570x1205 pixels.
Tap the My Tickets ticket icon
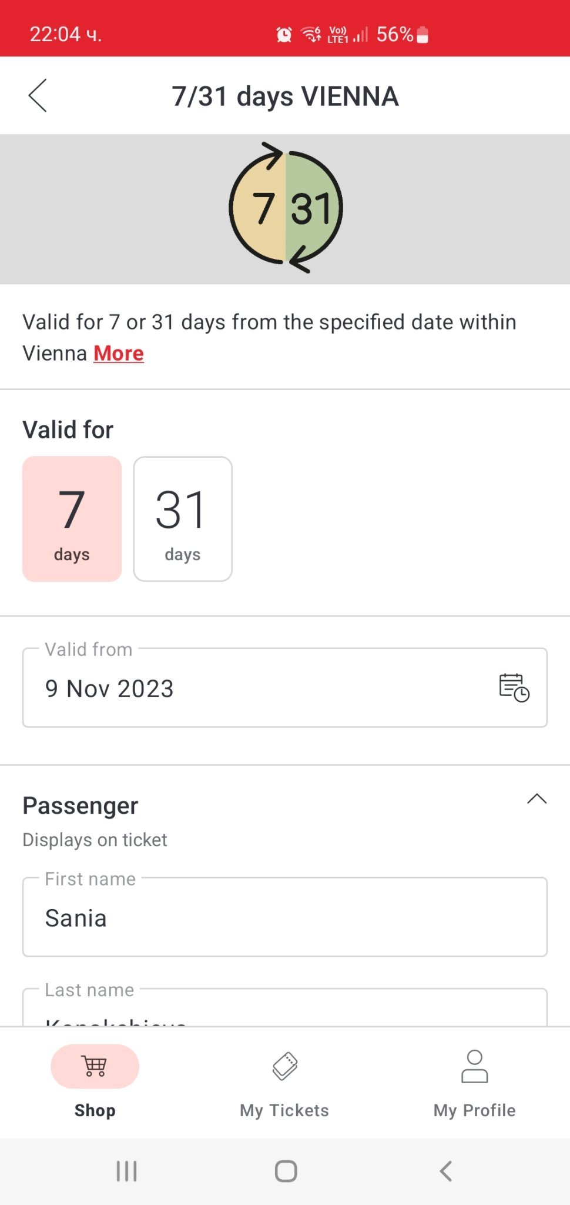285,1066
